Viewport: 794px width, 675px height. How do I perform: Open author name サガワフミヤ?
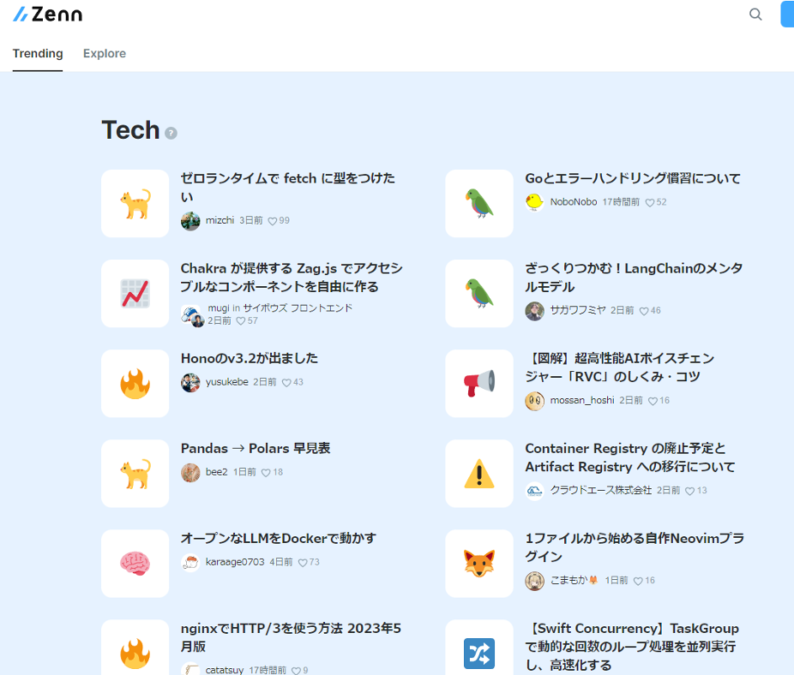[578, 310]
